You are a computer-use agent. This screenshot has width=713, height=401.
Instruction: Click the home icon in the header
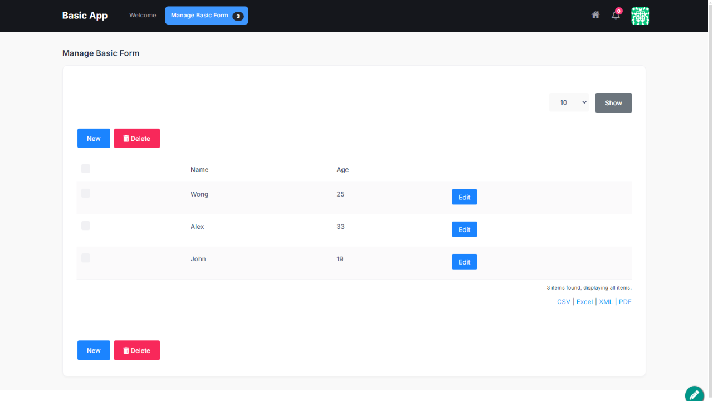595,15
